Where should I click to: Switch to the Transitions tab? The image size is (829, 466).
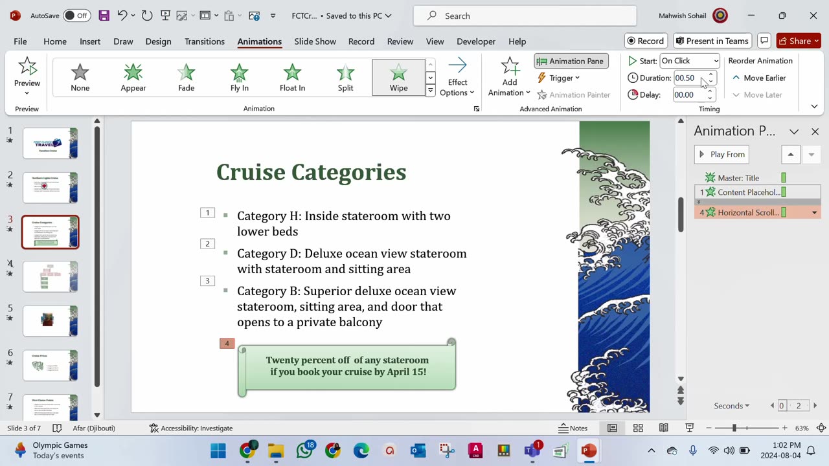click(x=205, y=41)
